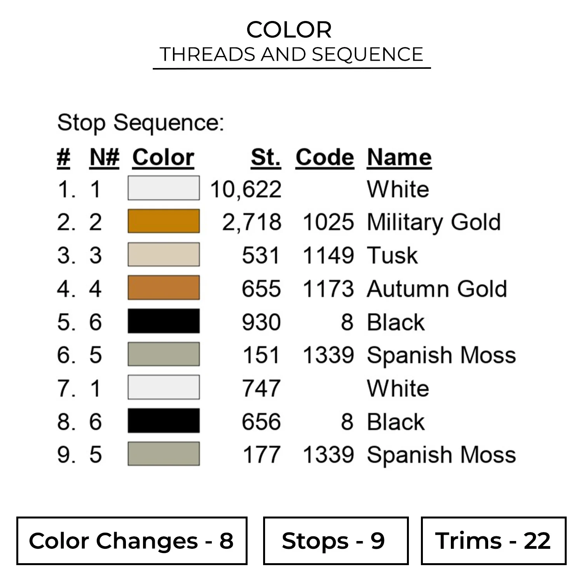Click the Threads and Sequence heading
This screenshot has width=583, height=583.
291,54
